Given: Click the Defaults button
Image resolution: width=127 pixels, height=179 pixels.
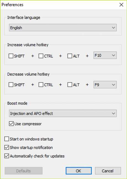Looking at the screenshot, I should (x=24, y=171).
